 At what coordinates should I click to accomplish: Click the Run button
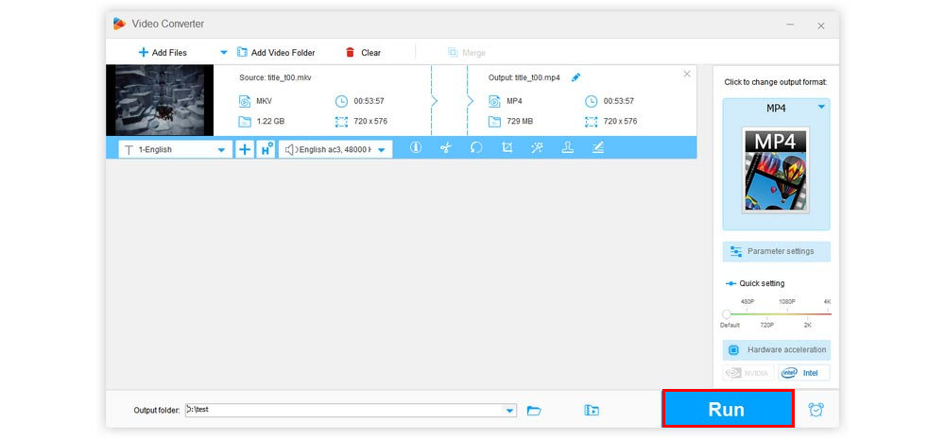(x=728, y=409)
